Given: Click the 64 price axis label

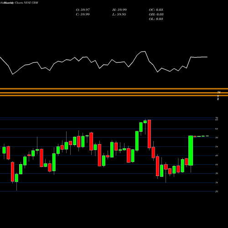Looking at the screenshot, I should pyautogui.click(x=217, y=129).
